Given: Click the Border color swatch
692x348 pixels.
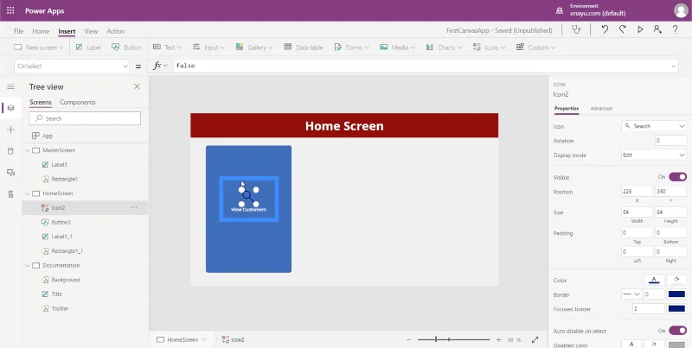Looking at the screenshot, I should (676, 294).
